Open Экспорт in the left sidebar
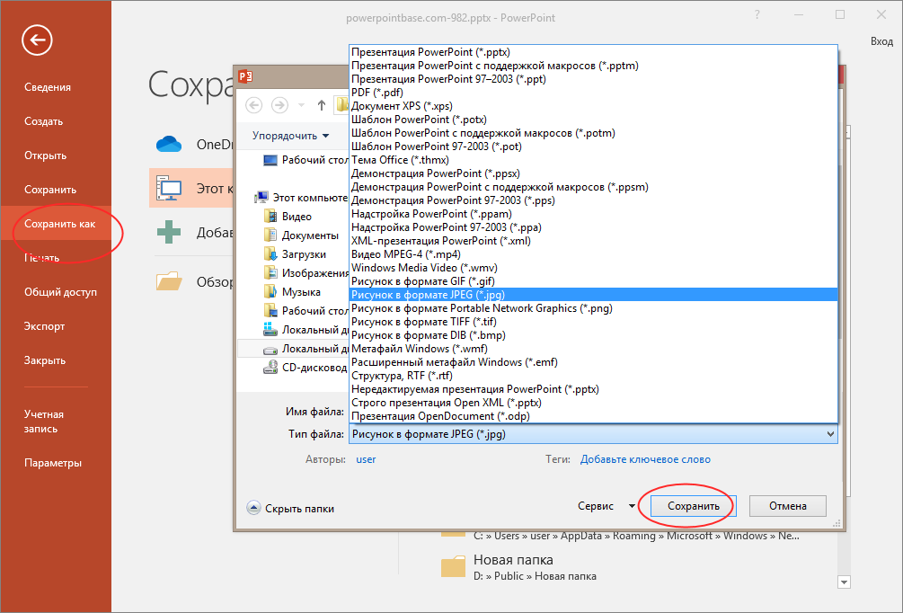The height and width of the screenshot is (613, 903). 44,326
